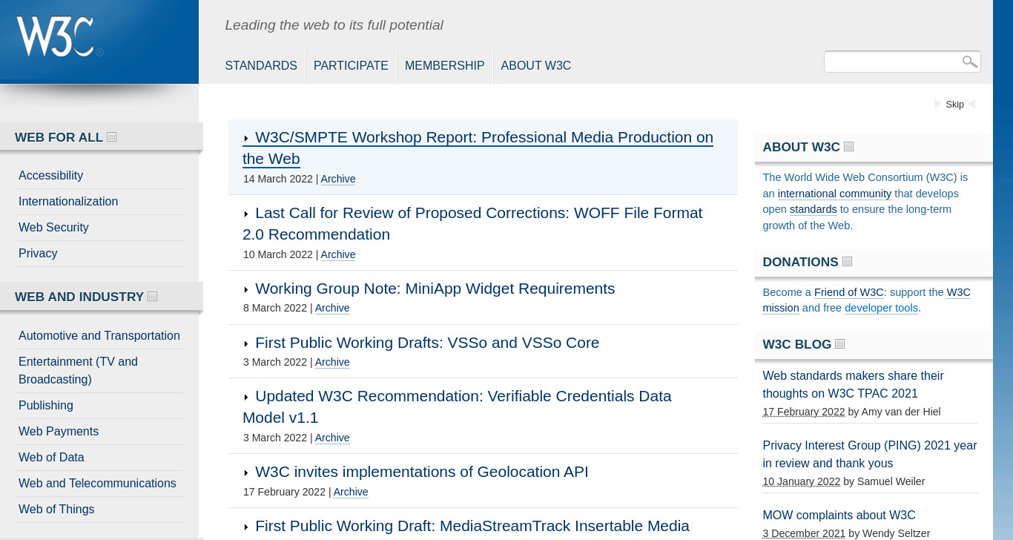
Task: Click Archive link for 8 March 2022
Action: click(x=332, y=308)
